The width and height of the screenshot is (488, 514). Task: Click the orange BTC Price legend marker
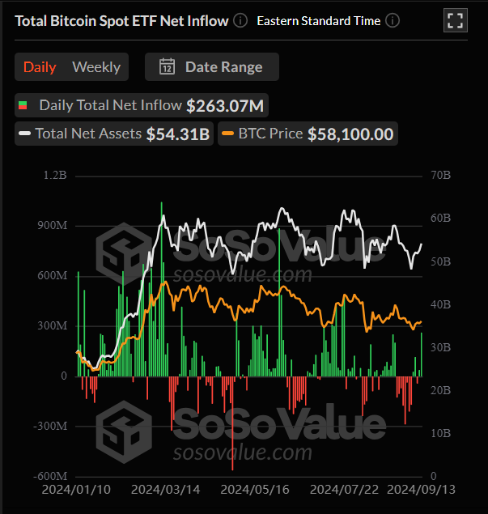point(227,134)
